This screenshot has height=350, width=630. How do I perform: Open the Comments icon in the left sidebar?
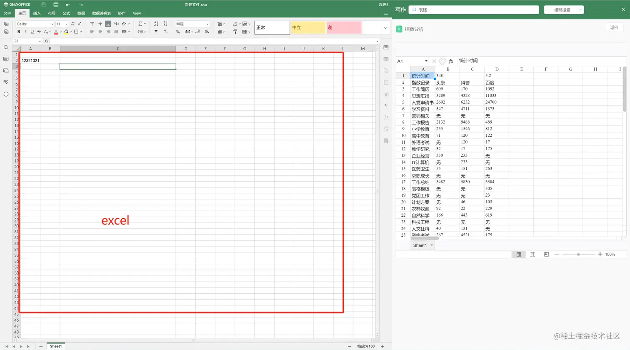click(x=6, y=59)
